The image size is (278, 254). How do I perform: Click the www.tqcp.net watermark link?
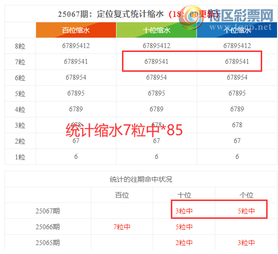[240, 27]
